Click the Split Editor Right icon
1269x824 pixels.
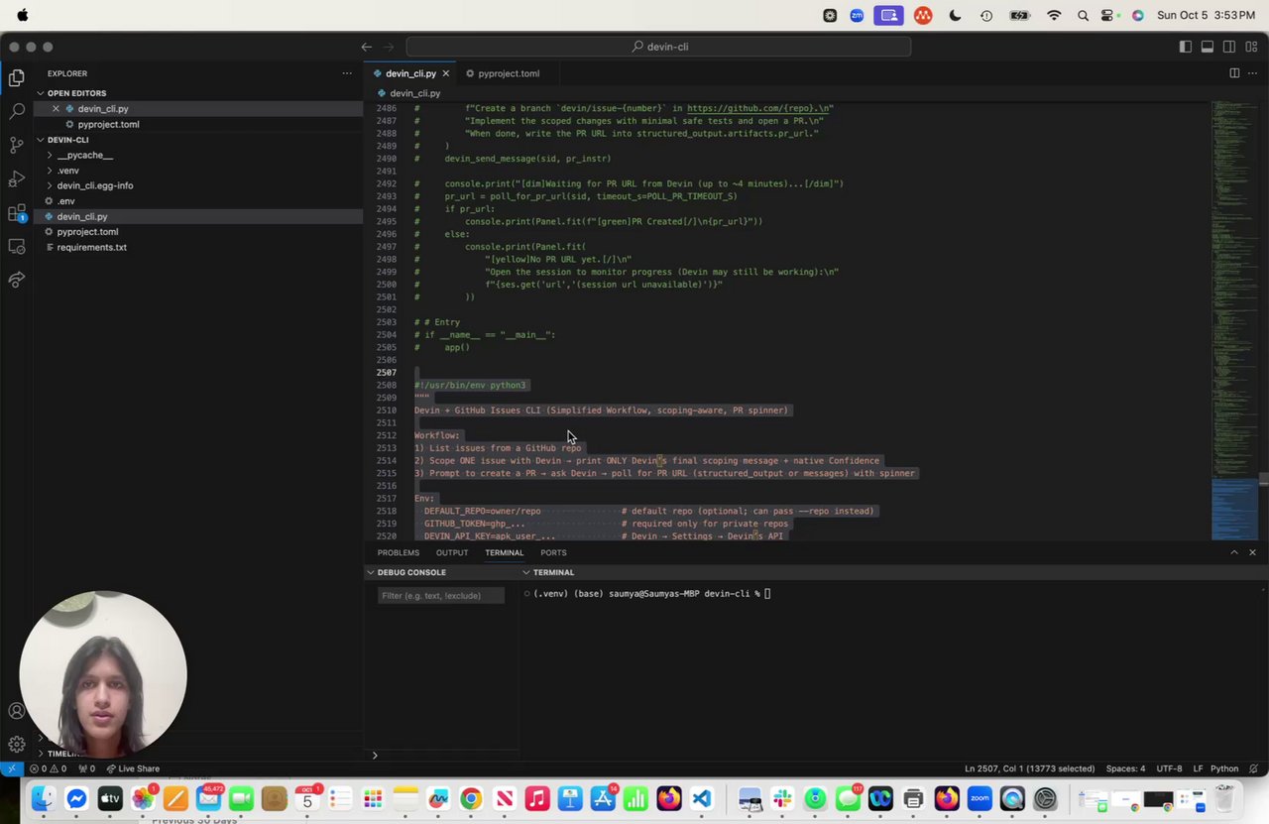[x=1234, y=73]
